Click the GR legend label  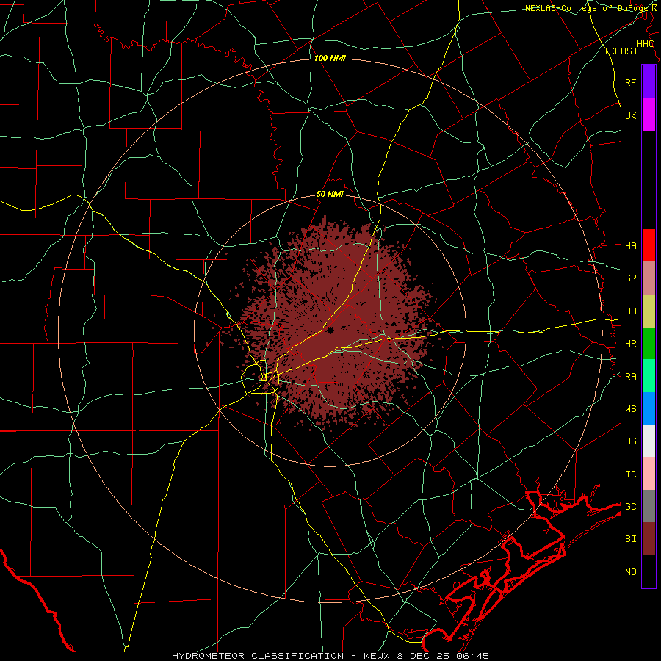[x=630, y=278]
